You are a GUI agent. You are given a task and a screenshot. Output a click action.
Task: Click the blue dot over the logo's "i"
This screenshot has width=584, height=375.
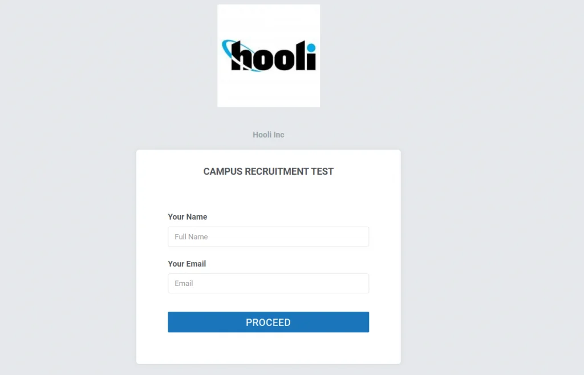coord(311,48)
